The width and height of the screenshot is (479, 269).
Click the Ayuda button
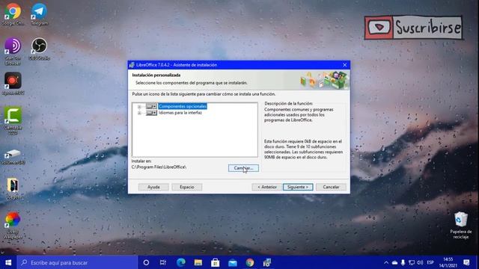tap(153, 187)
